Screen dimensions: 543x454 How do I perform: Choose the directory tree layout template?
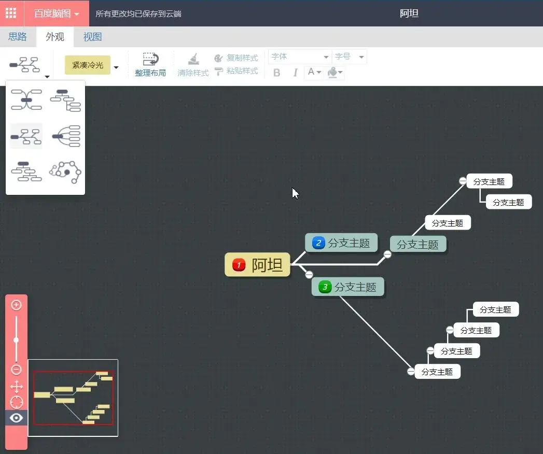point(65,101)
